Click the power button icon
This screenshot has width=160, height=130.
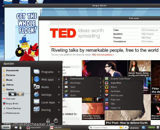[x=56, y=121]
